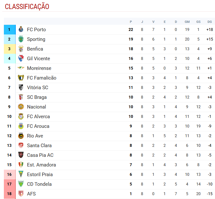215x199 pixels.
Task: Open the Casa Pia AC link
Action: tap(40, 155)
